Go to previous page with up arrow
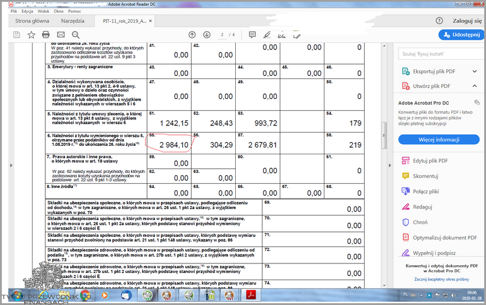The height and width of the screenshot is (305, 486). pyautogui.click(x=192, y=35)
